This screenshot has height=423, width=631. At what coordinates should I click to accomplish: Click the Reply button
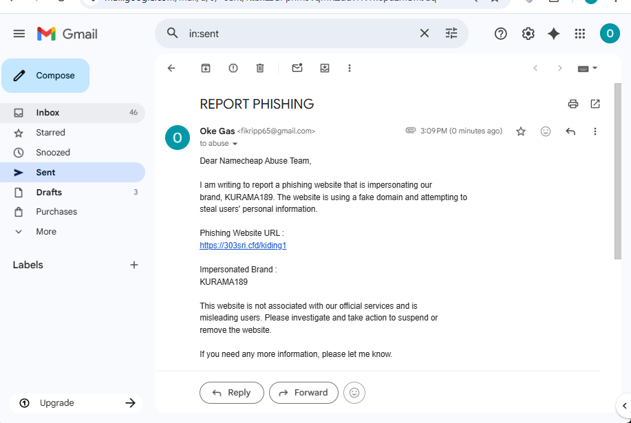click(232, 393)
